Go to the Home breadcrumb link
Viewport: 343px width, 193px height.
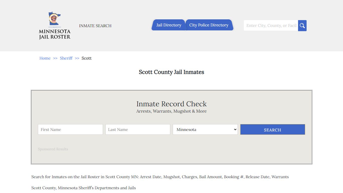click(45, 58)
